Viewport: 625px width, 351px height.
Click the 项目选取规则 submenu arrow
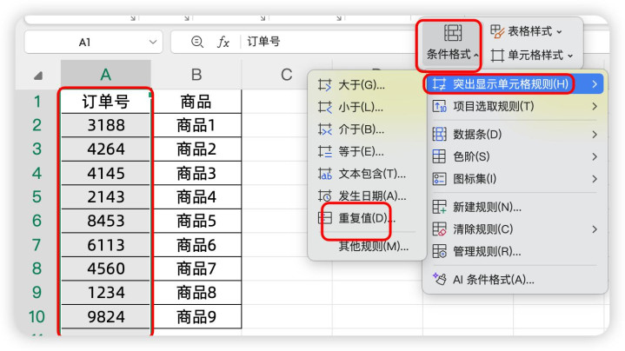point(595,106)
